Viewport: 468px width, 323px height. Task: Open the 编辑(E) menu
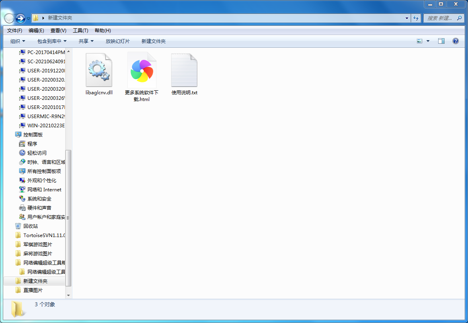coord(37,30)
